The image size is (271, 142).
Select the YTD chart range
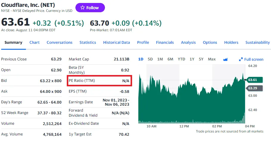(181, 59)
